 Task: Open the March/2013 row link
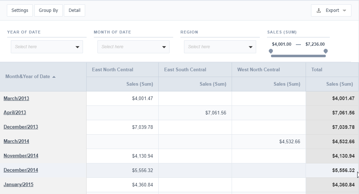(16, 98)
